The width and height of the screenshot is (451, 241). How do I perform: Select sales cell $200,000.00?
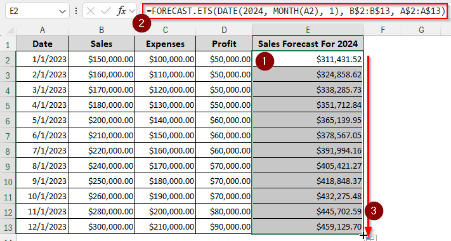point(101,120)
